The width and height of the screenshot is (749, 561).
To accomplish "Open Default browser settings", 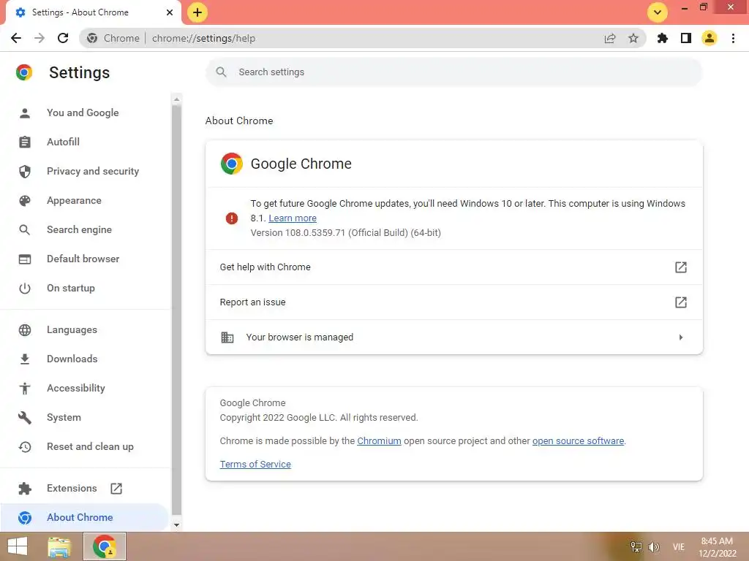I will tap(83, 259).
